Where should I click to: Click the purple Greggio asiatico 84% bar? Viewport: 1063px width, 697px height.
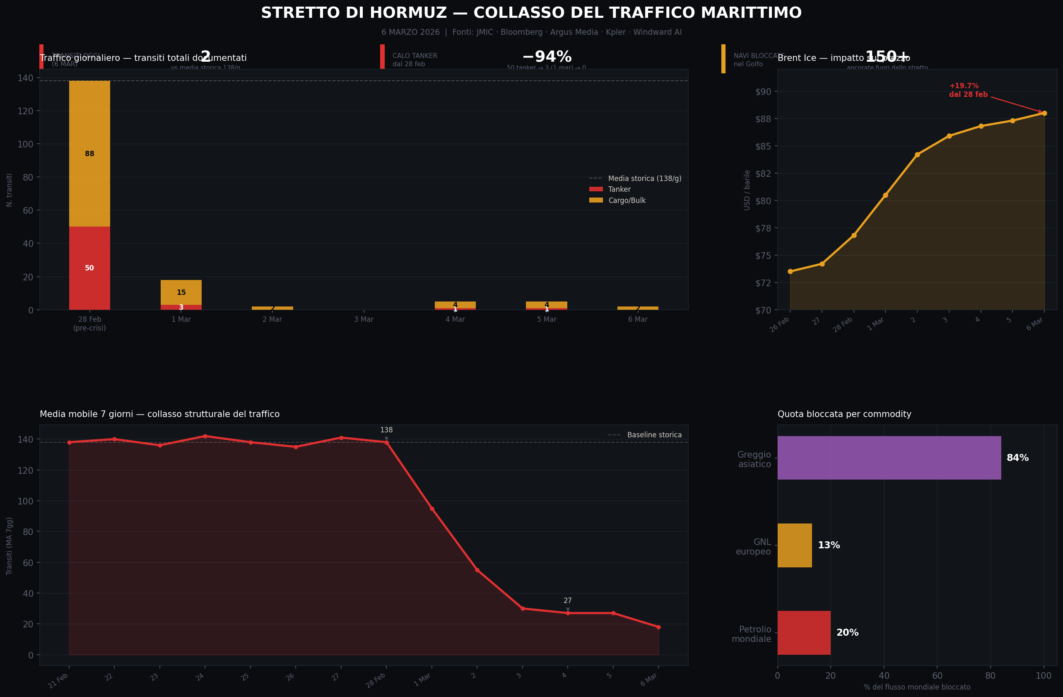pos(889,458)
